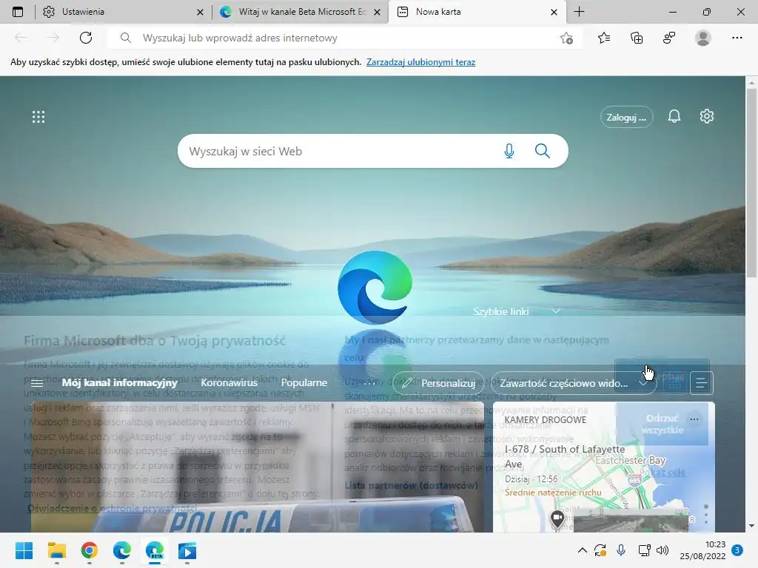Click the Personalizuj button
Screen dimensions: 758x568
point(438,384)
